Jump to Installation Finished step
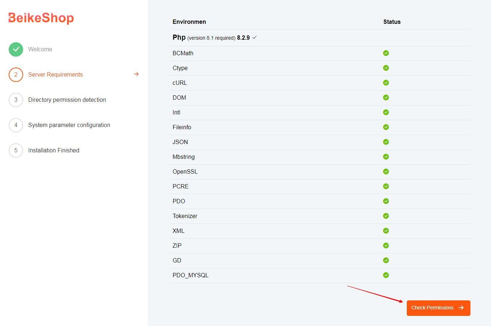Screen dimensions: 491x326 click(x=54, y=151)
